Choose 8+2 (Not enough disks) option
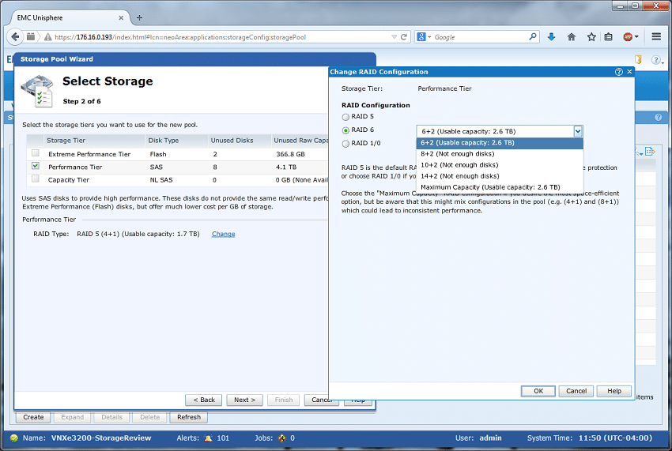 click(x=500, y=154)
